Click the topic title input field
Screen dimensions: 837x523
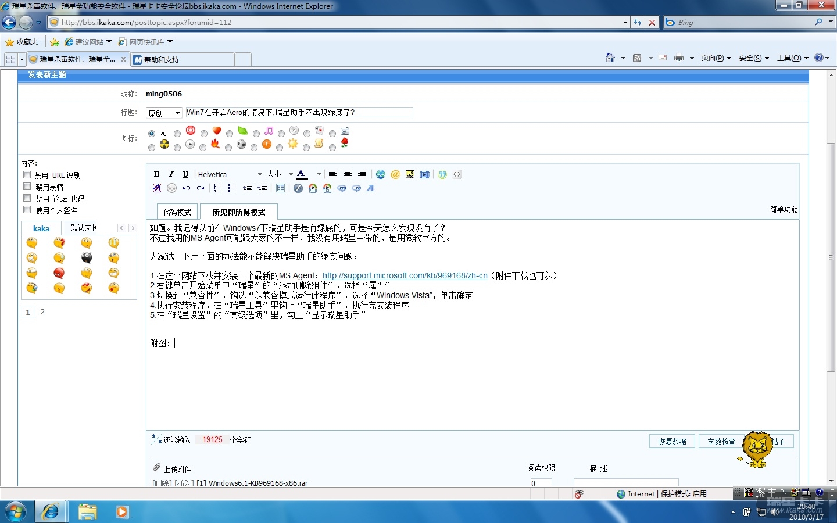[299, 112]
